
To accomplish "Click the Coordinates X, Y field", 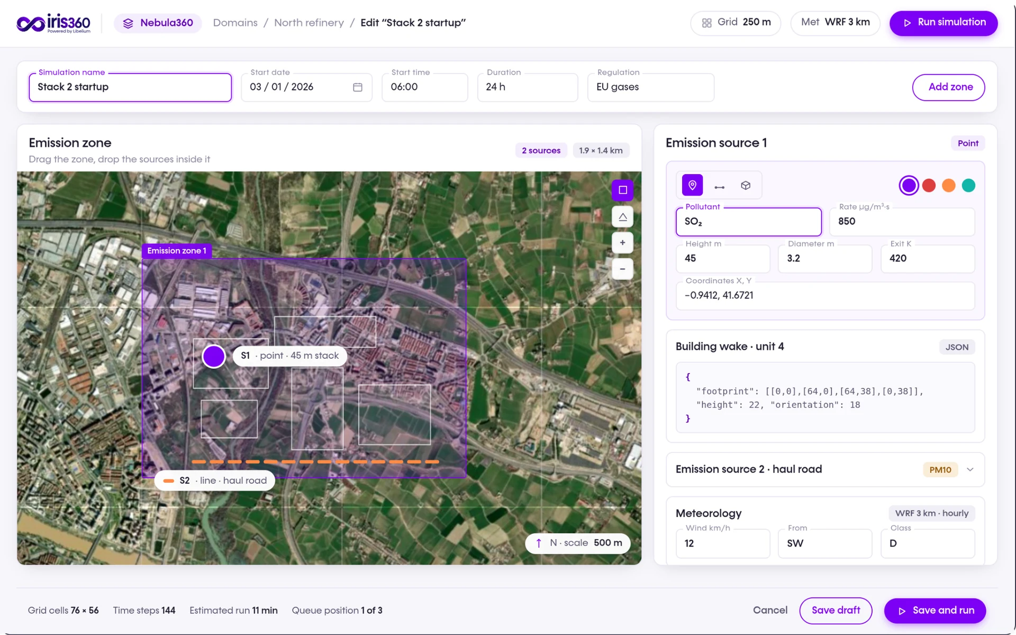I will coord(825,296).
